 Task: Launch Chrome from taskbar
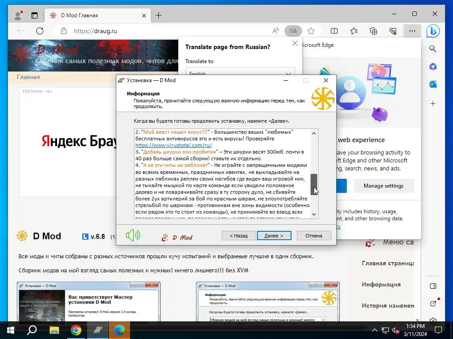click(76, 330)
